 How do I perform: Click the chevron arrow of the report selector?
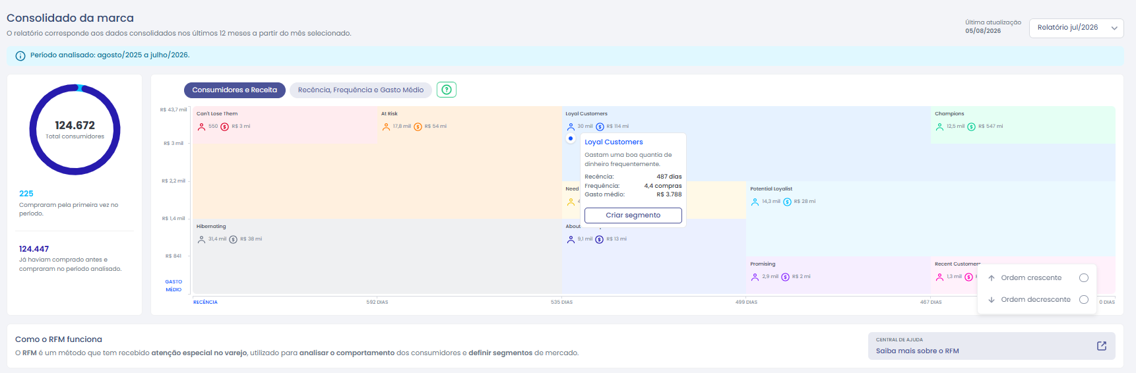1114,28
